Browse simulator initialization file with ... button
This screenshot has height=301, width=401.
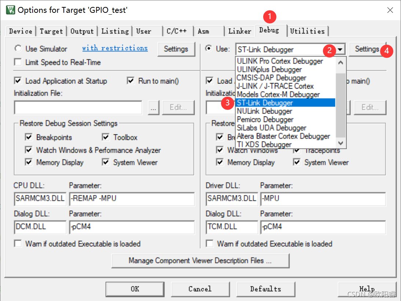[154, 108]
